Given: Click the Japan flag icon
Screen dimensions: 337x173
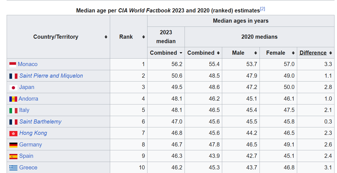Looking at the screenshot, I should (13, 88).
